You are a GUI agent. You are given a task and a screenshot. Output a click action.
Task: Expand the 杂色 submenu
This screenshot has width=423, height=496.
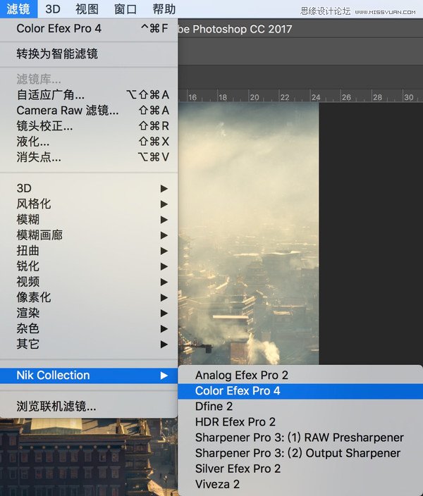point(89,328)
